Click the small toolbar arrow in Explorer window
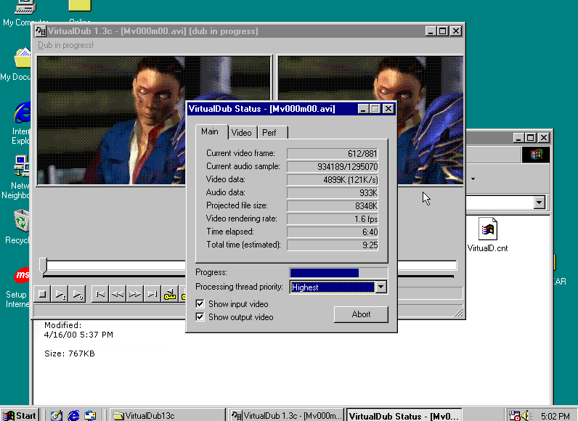The image size is (578, 421). click(473, 179)
